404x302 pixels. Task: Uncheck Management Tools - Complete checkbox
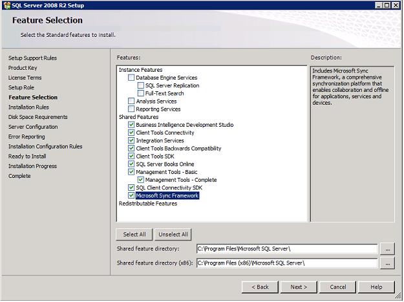point(141,180)
